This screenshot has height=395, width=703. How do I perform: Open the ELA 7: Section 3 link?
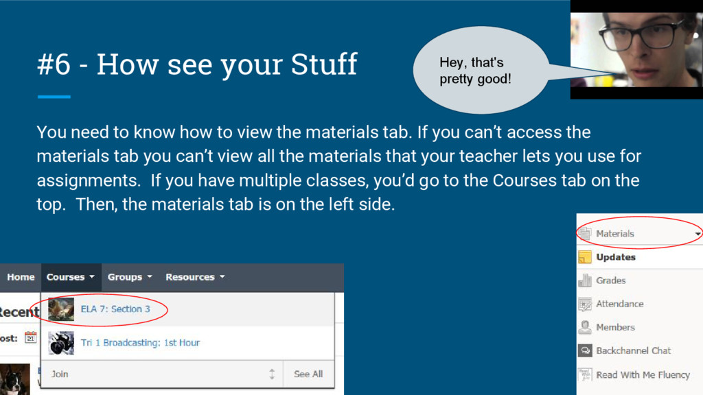(115, 309)
